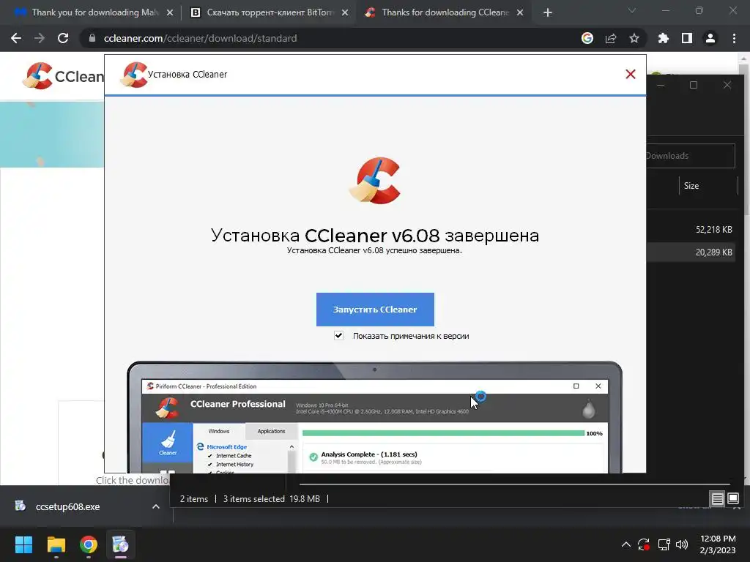Screen dimensions: 750x562
Task: Close the Malwarebytes browser tab
Action: coord(170,13)
